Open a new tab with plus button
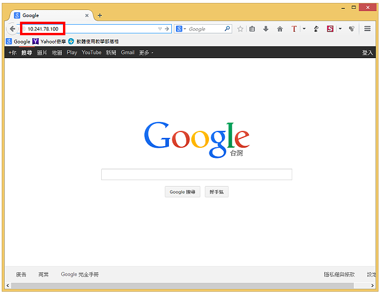 coord(99,15)
